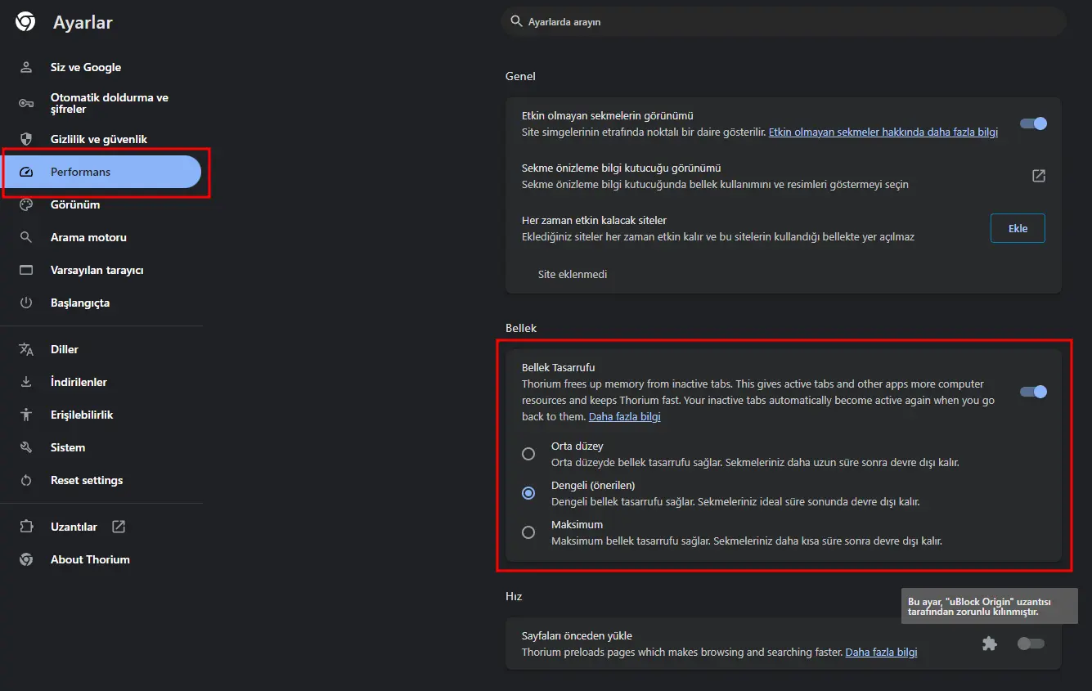Click the Bellek Tasarrufu title text
This screenshot has width=1092, height=691.
click(559, 367)
